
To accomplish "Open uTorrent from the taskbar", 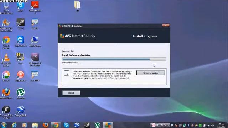I will 98,125.
